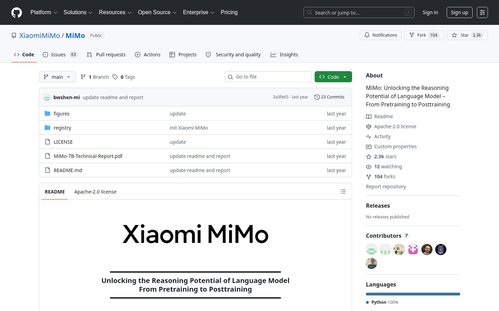Open the 23 Commits link
Image resolution: width=499 pixels, height=311 pixels.
[329, 97]
